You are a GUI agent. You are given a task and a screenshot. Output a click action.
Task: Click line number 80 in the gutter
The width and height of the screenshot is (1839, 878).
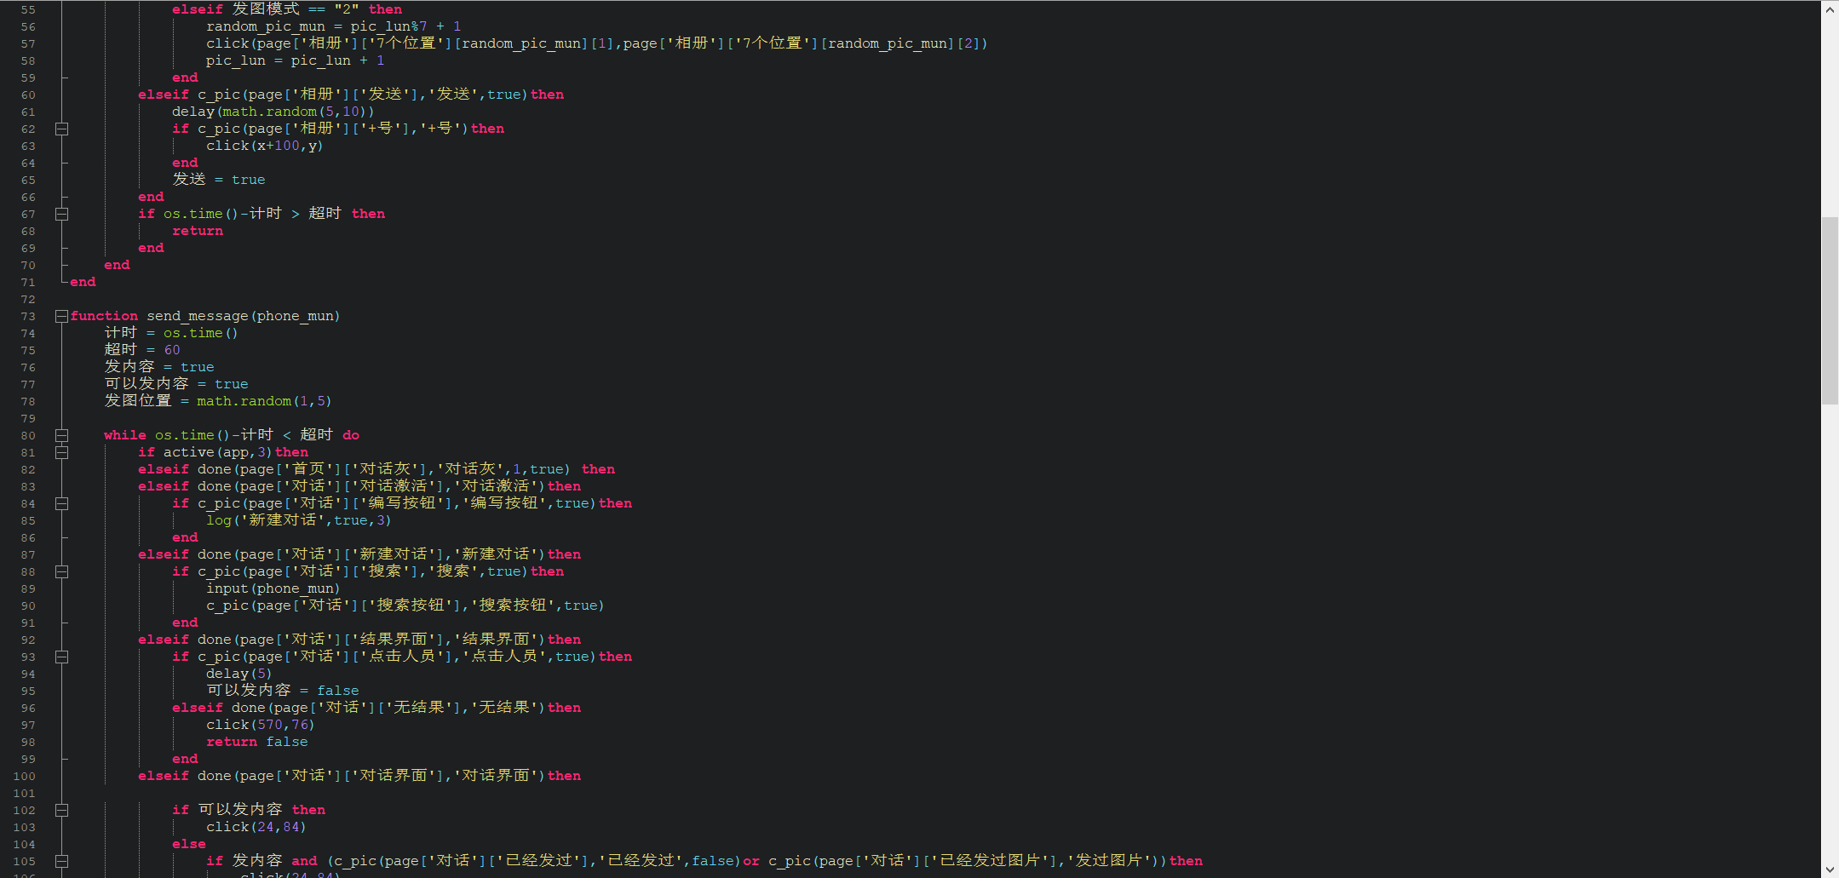point(28,435)
